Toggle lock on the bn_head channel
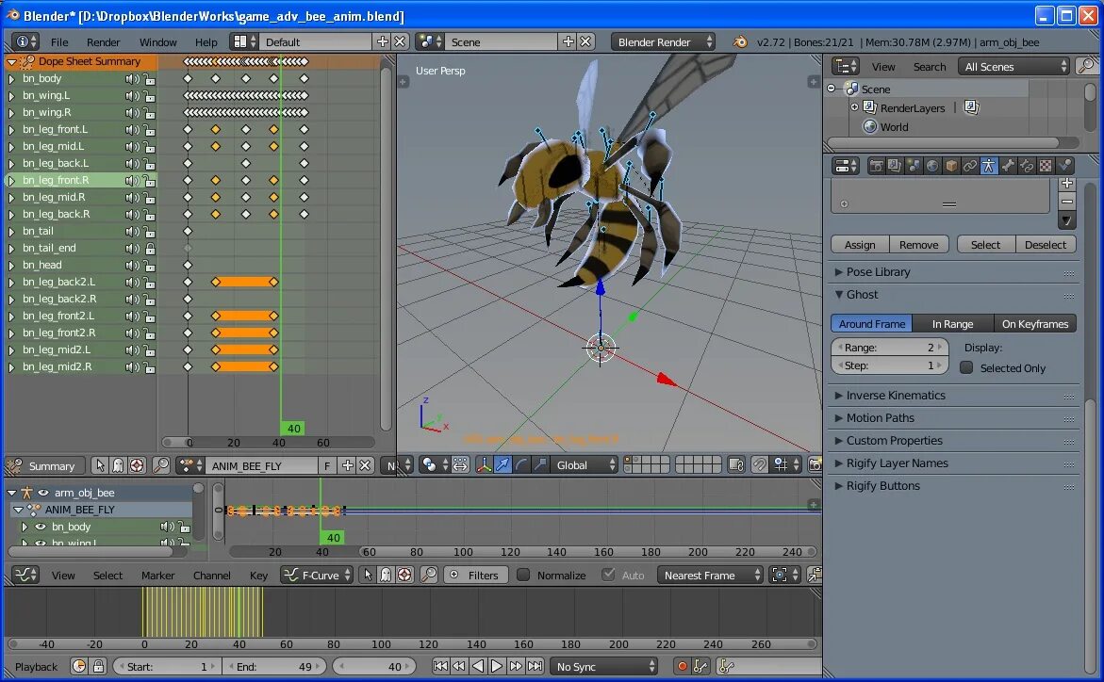This screenshot has height=682, width=1104. pyautogui.click(x=149, y=266)
